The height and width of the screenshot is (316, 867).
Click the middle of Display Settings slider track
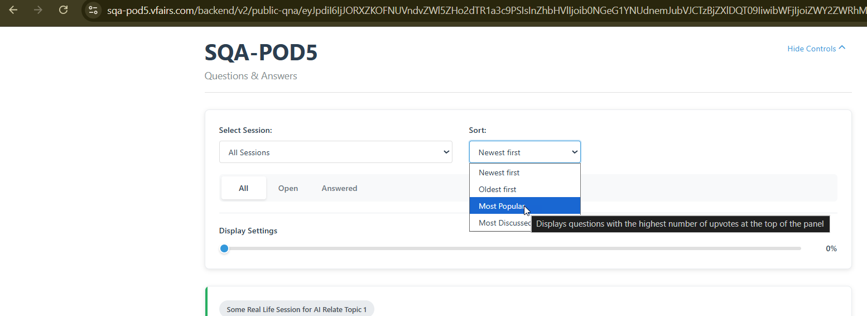tap(512, 248)
